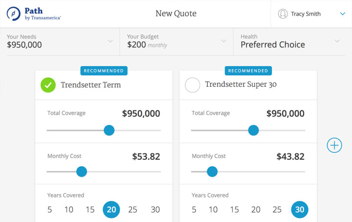The width and height of the screenshot is (352, 222).
Task: Click Total Coverage slider handle in Trendsetter Super 30
Action: [x=253, y=130]
